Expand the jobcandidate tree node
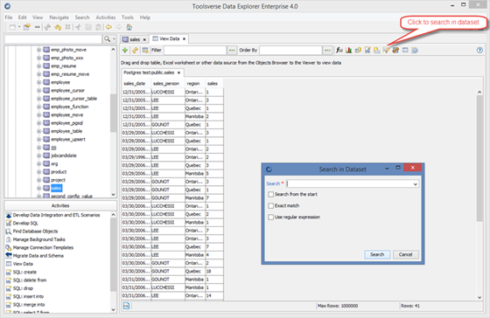The width and height of the screenshot is (490, 318). [x=39, y=156]
